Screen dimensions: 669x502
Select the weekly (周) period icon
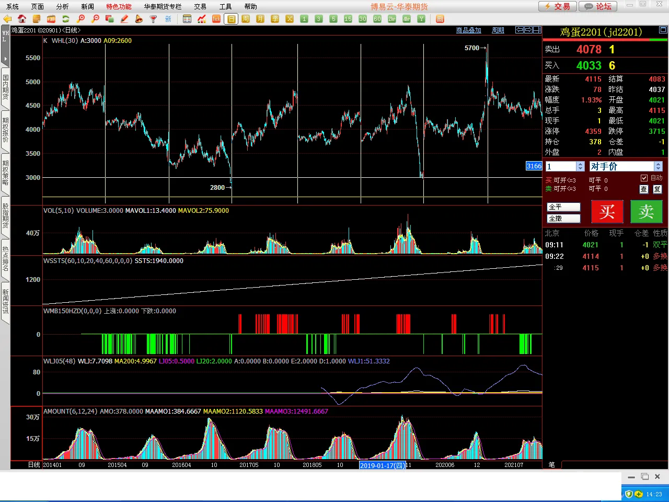[x=246, y=19]
